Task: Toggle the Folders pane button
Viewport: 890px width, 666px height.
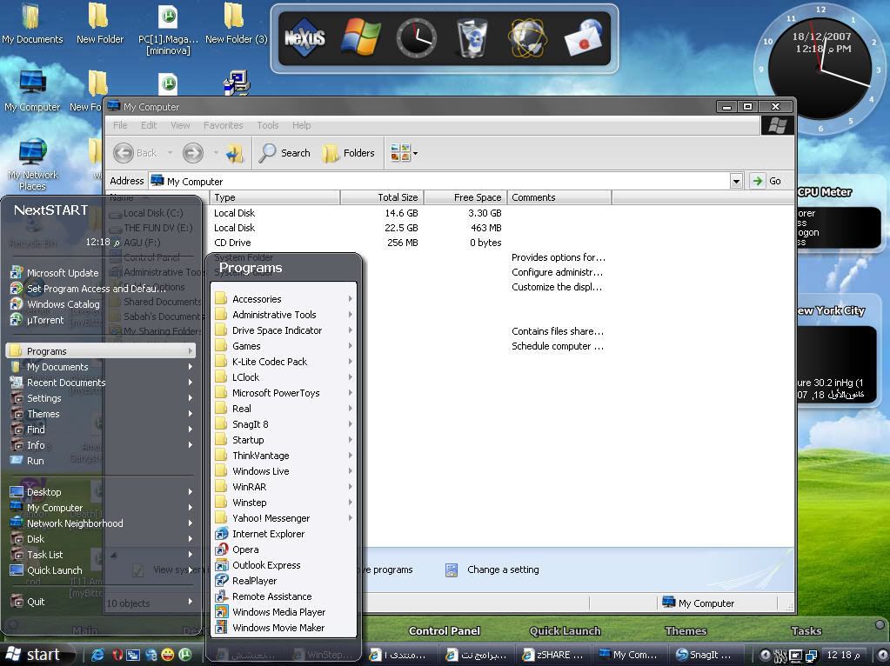Action: click(x=349, y=153)
